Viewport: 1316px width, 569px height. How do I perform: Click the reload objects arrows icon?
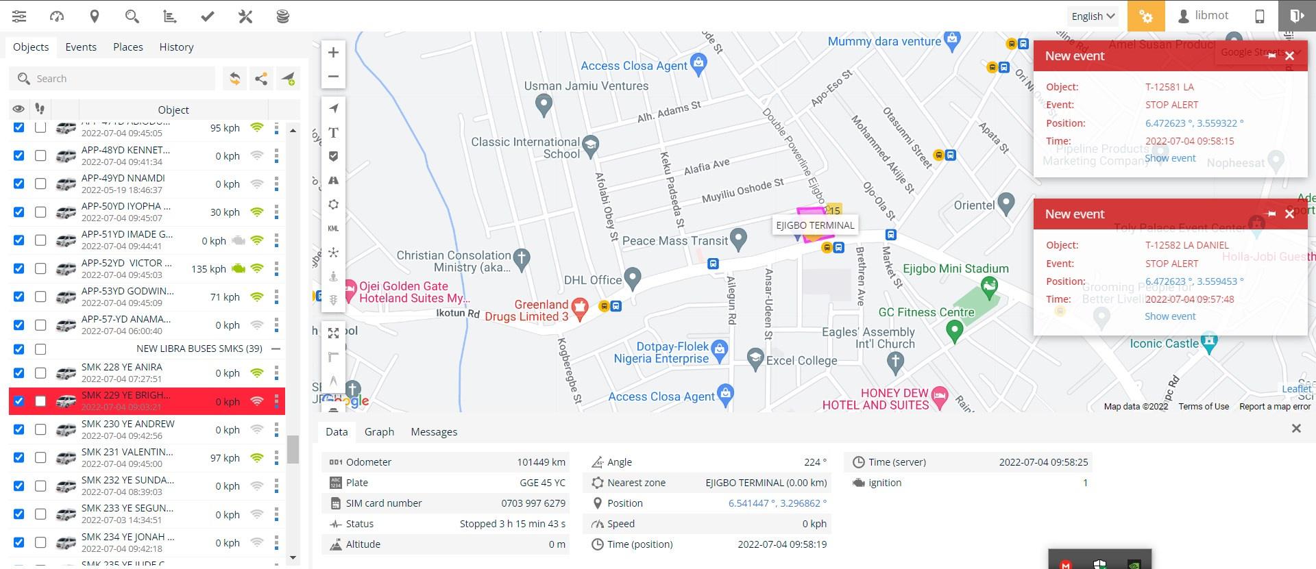234,79
